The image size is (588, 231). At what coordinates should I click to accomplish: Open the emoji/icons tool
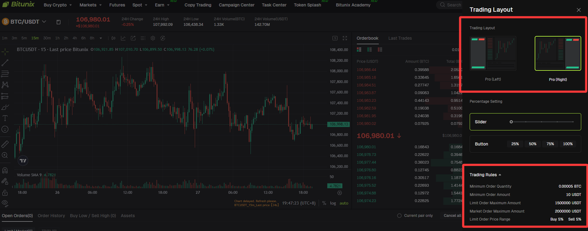5,130
